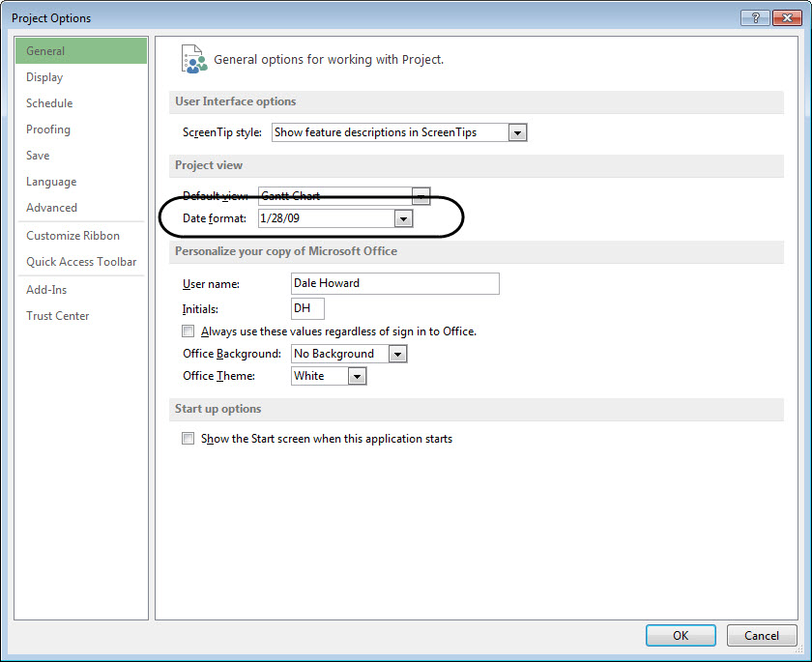This screenshot has height=662, width=812.
Task: Click the Date format label
Action: [x=215, y=218]
